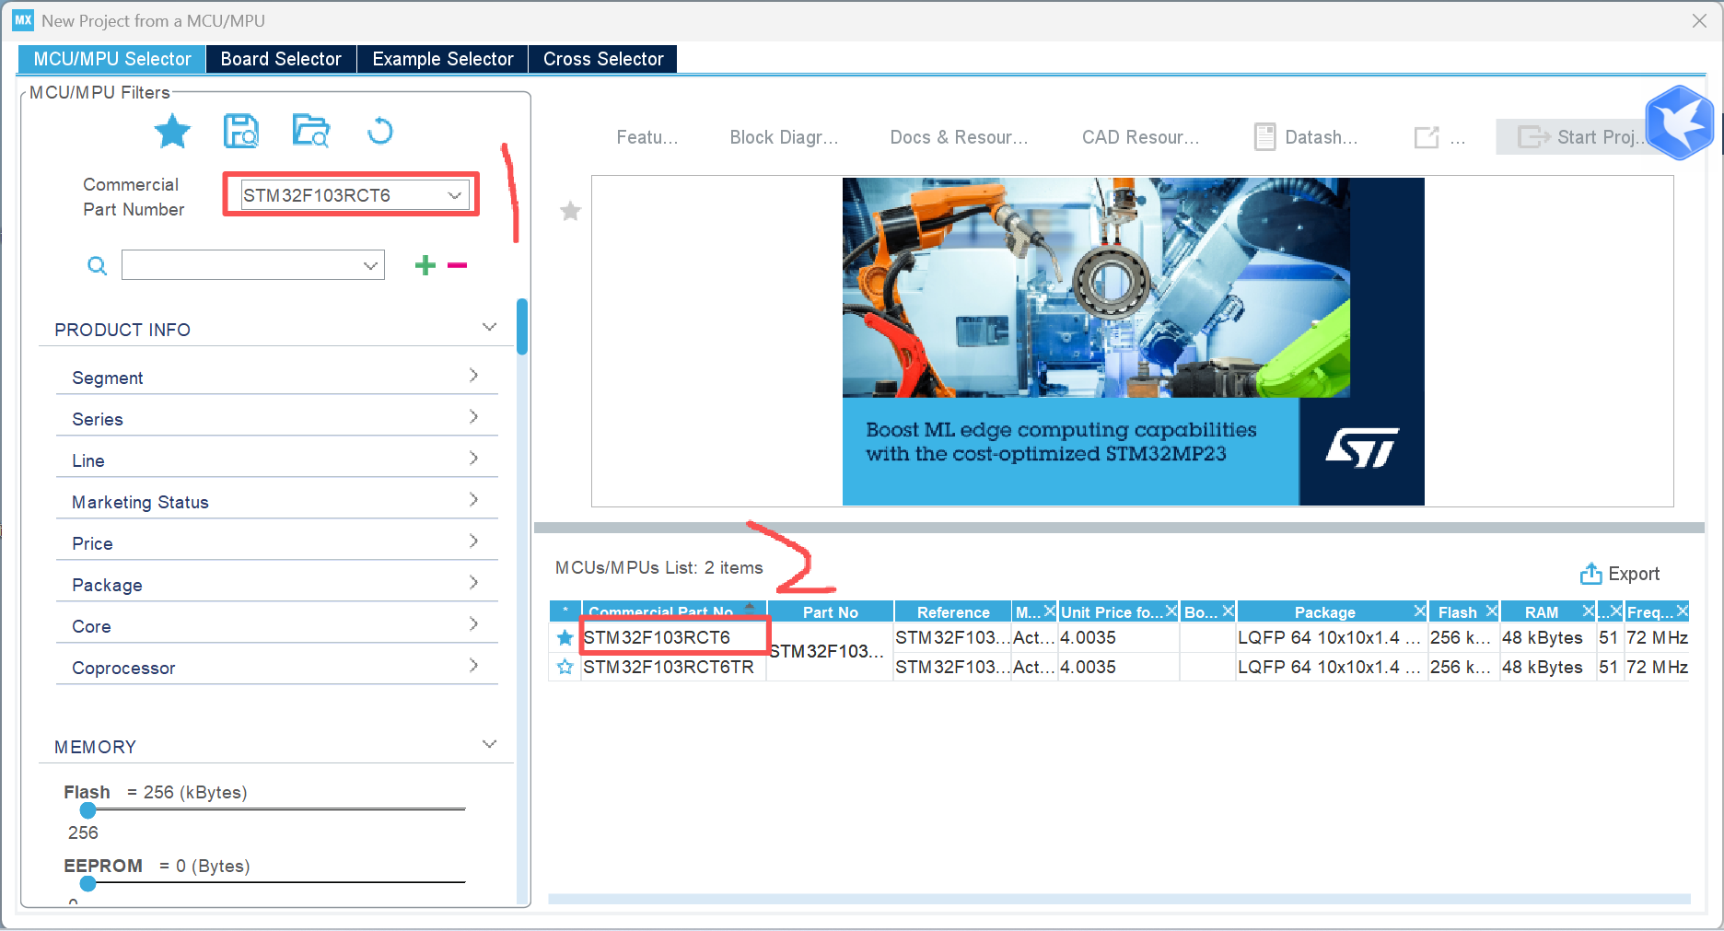The height and width of the screenshot is (931, 1724).
Task: Show favorite MCUs with the blue star filter icon
Action: pyautogui.click(x=172, y=132)
